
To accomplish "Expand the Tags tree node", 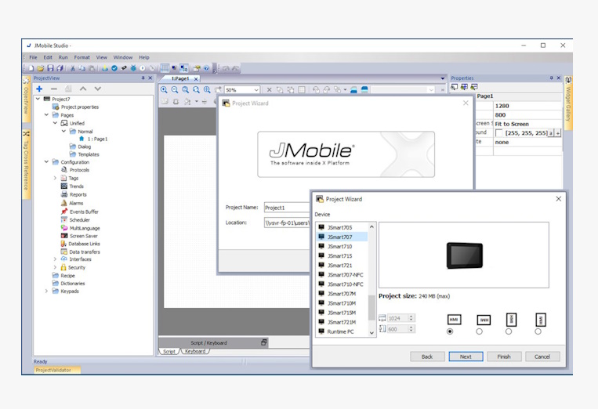I will pos(56,178).
